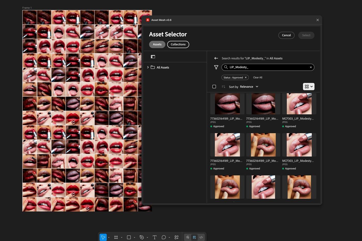
Task: Switch to Dev Mode code icon
Action: 201,237
